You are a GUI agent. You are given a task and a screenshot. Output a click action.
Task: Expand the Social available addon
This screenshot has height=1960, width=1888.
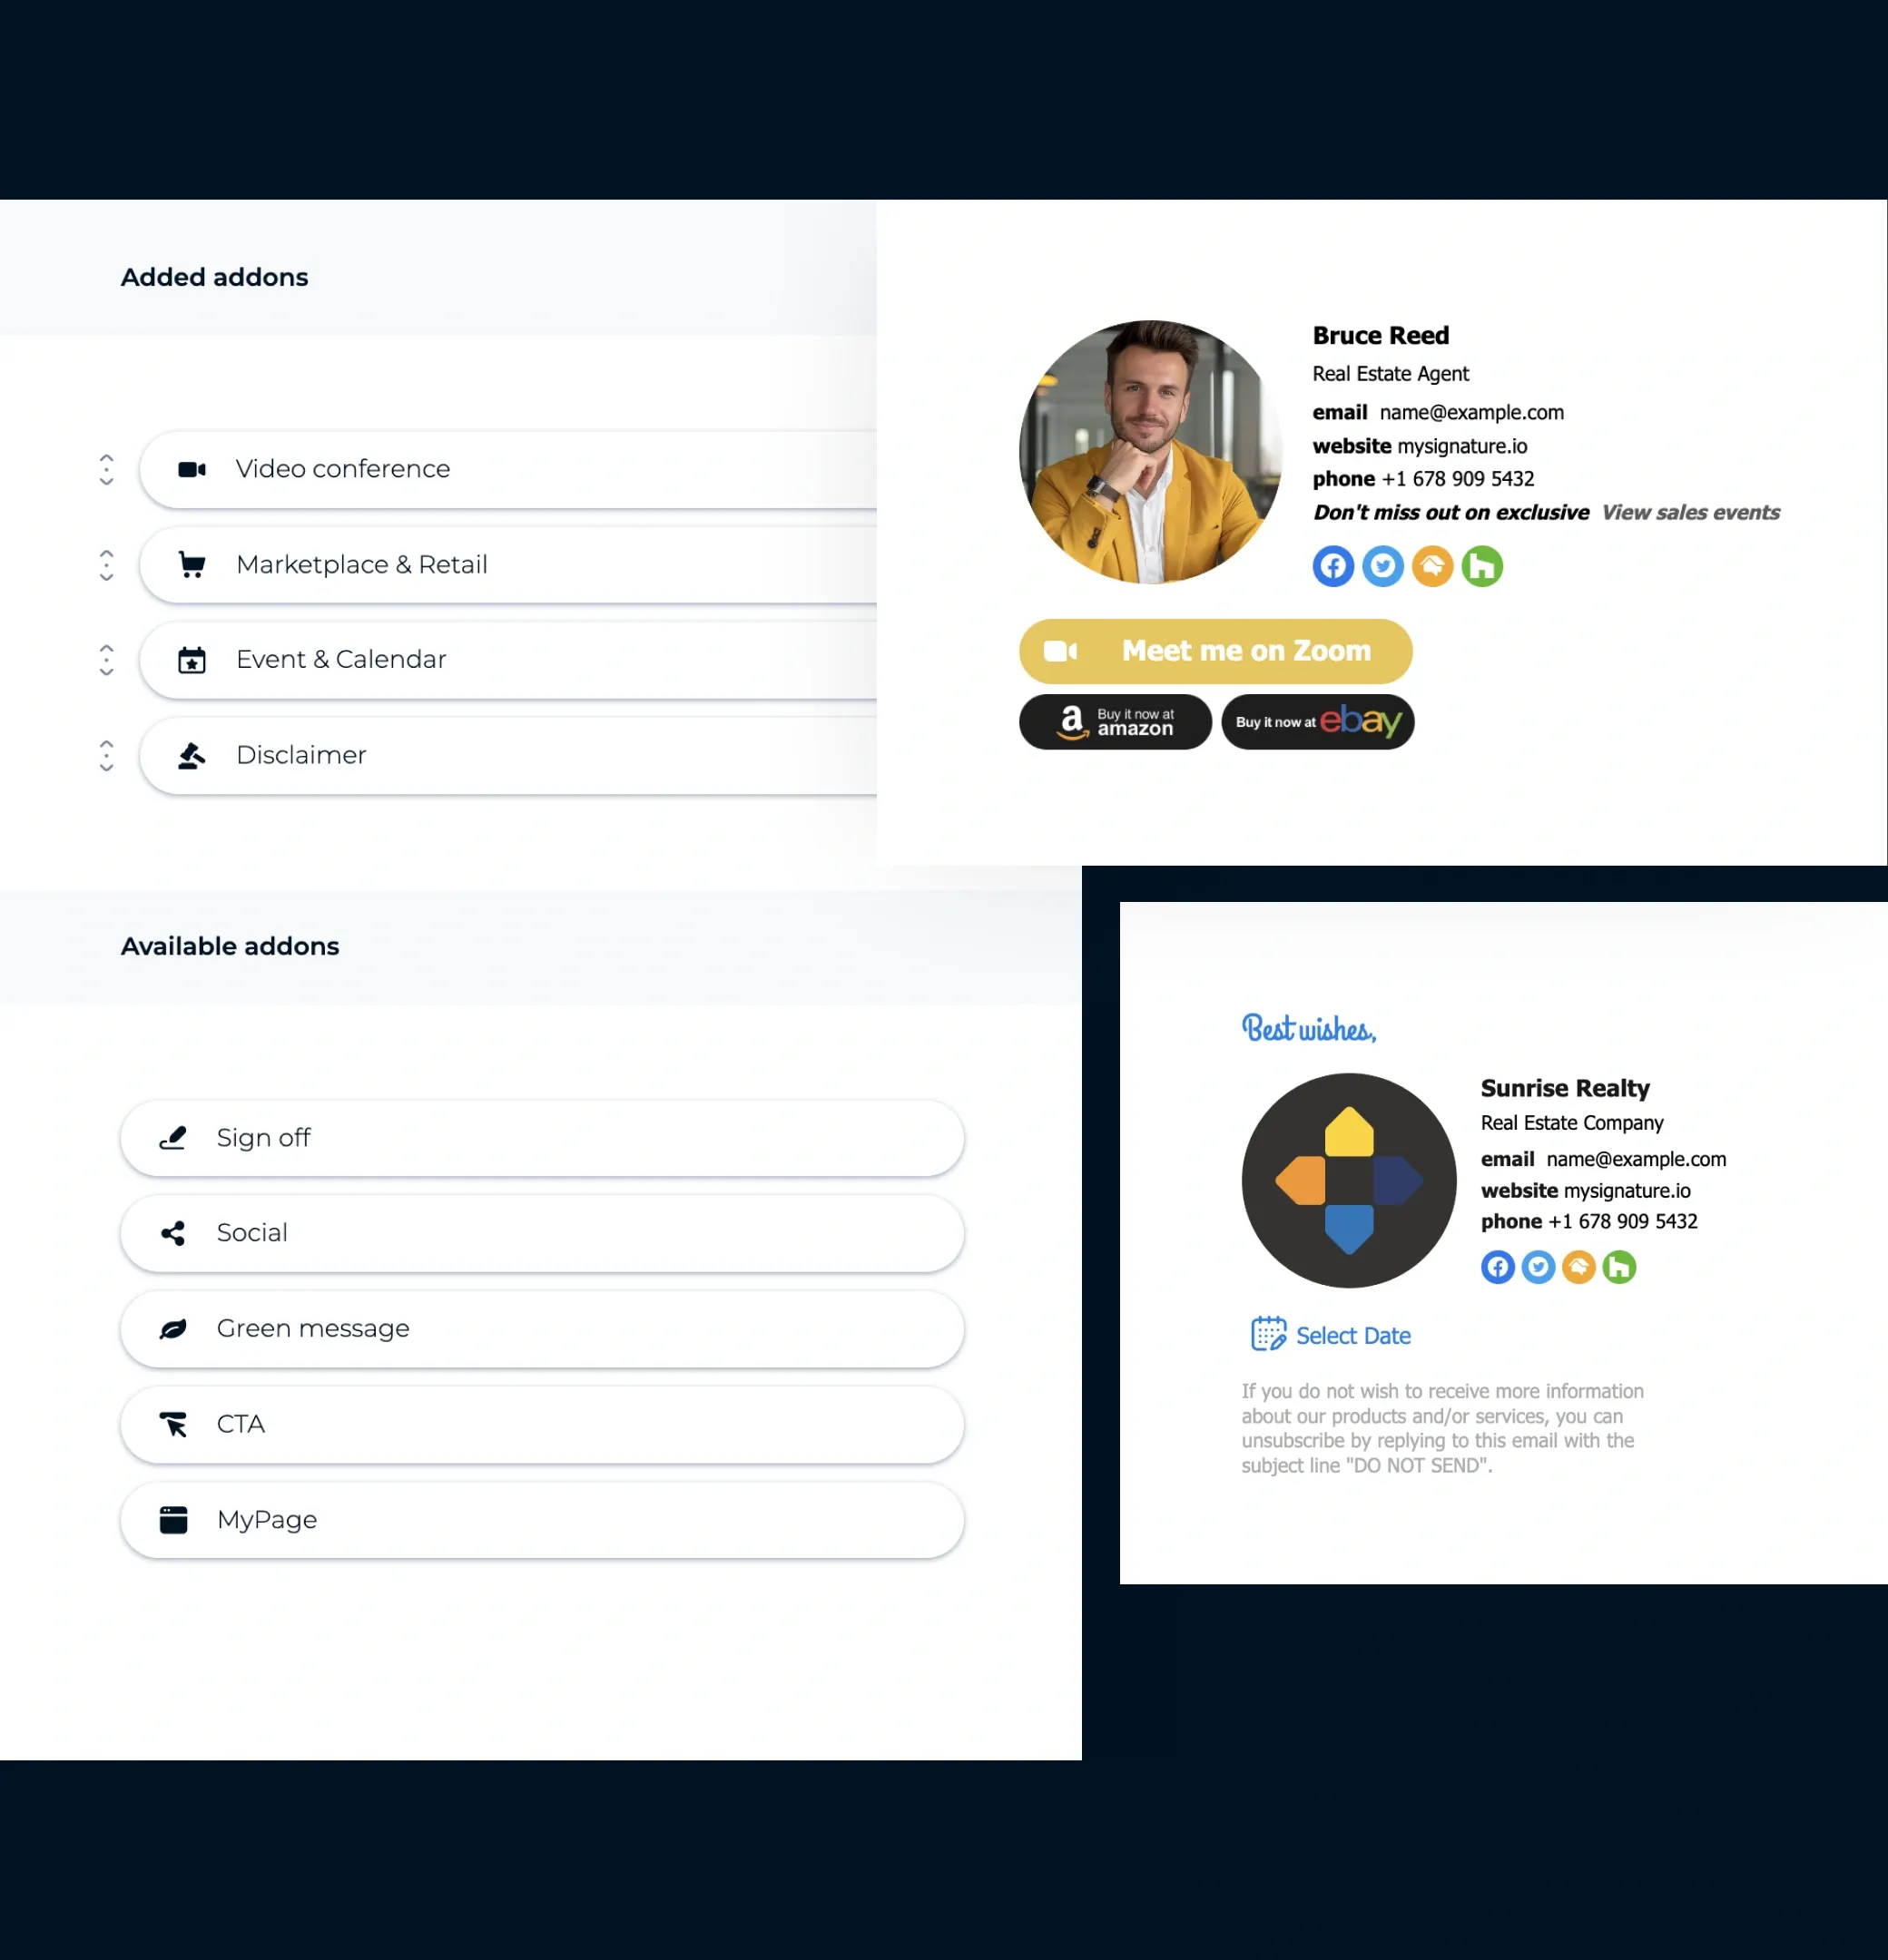point(543,1232)
